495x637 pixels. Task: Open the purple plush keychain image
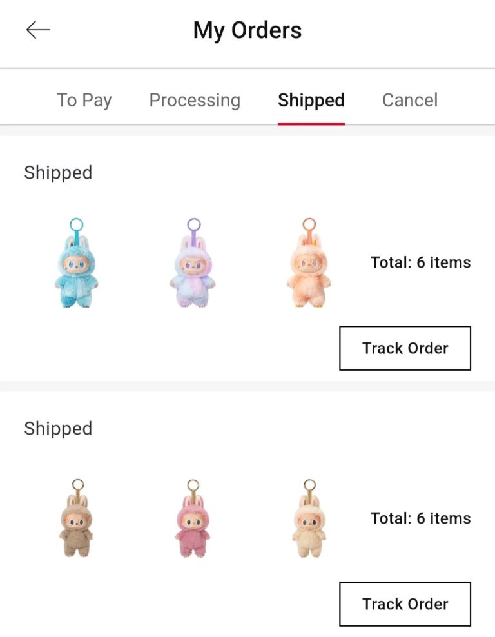coord(193,263)
